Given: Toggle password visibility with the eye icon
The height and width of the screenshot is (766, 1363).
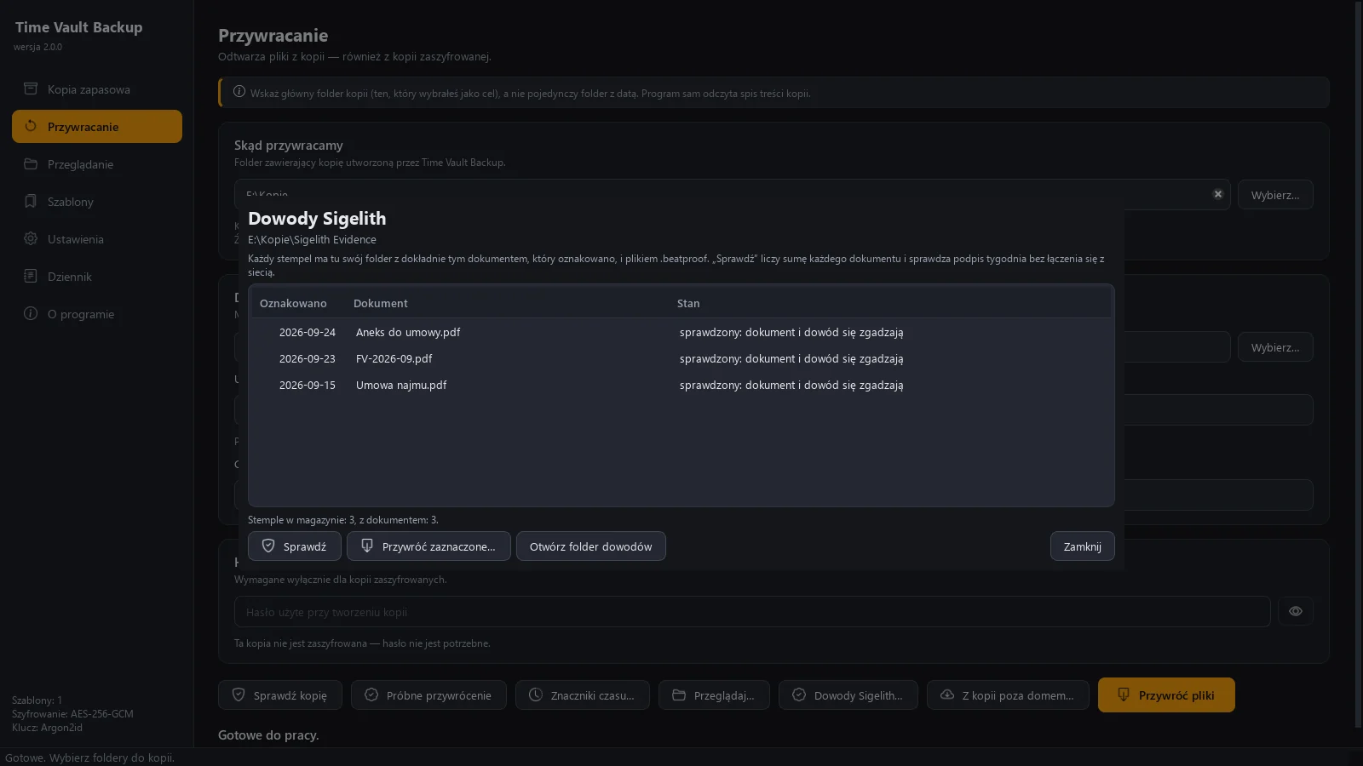Looking at the screenshot, I should click(1296, 611).
